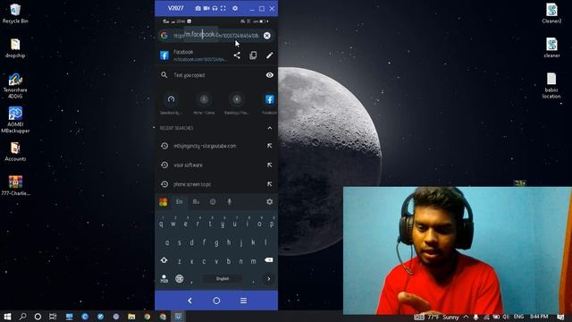The height and width of the screenshot is (322, 572).
Task: Tap the English space bar
Action: (223, 278)
